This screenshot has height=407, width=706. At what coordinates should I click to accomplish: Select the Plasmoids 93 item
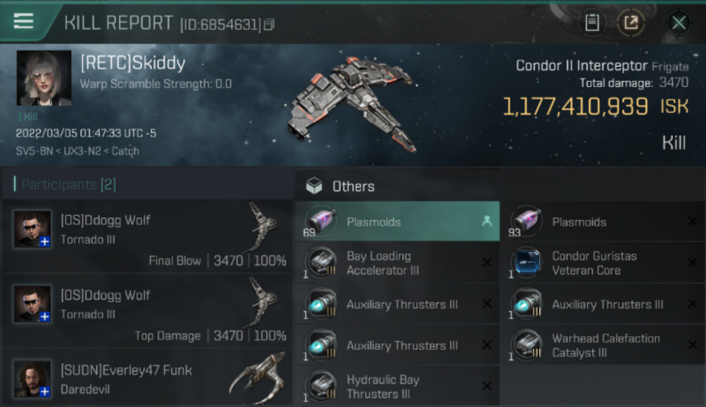click(603, 221)
